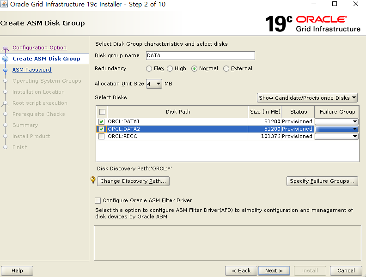Select the ORCL:RECO disk path cell
This screenshot has width=366, height=277.
pyautogui.click(x=177, y=136)
